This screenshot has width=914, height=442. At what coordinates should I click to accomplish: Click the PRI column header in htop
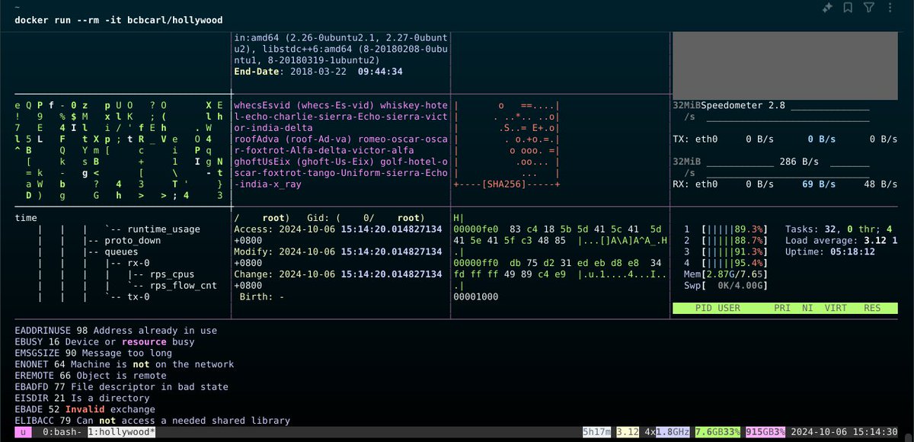click(782, 308)
